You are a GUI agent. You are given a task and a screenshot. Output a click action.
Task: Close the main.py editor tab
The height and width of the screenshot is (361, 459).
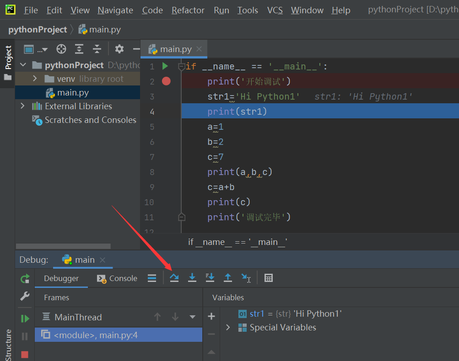click(x=199, y=49)
